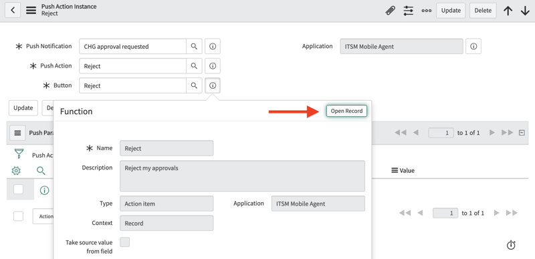Toggle Take source value from field checkbox
This screenshot has width=535, height=259.
pos(125,242)
